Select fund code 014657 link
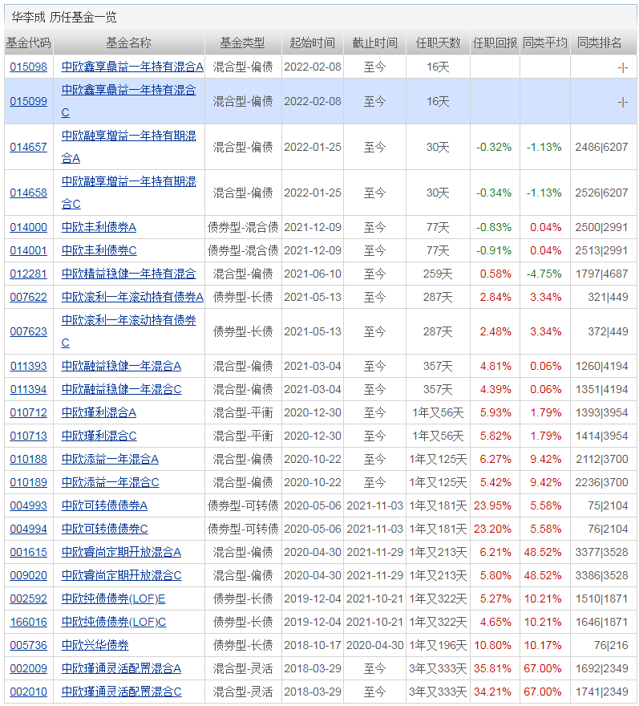 [28, 147]
